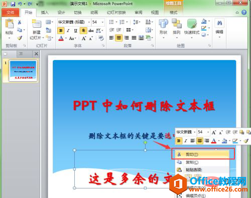251x198 pixels.
Task: Open the Slide Layout dropdown in Slides group
Action: 49,22
